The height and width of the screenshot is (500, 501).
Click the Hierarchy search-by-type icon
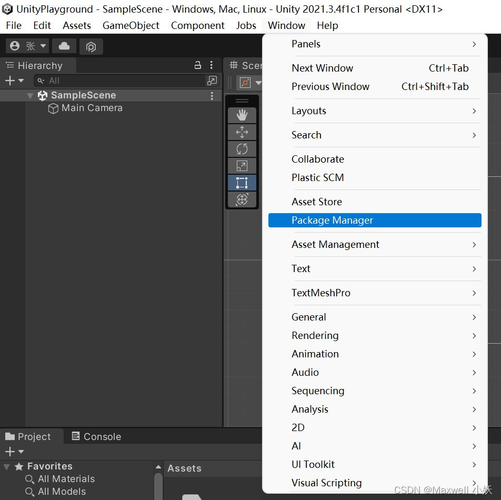point(212,81)
